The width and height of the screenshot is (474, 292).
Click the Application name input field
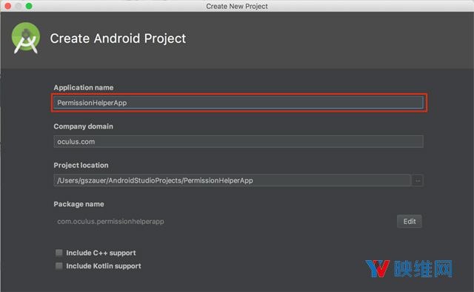pyautogui.click(x=238, y=103)
